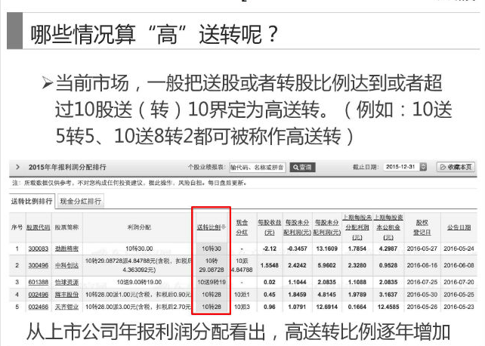Select the 2016-07-25 record date

(x=422, y=282)
